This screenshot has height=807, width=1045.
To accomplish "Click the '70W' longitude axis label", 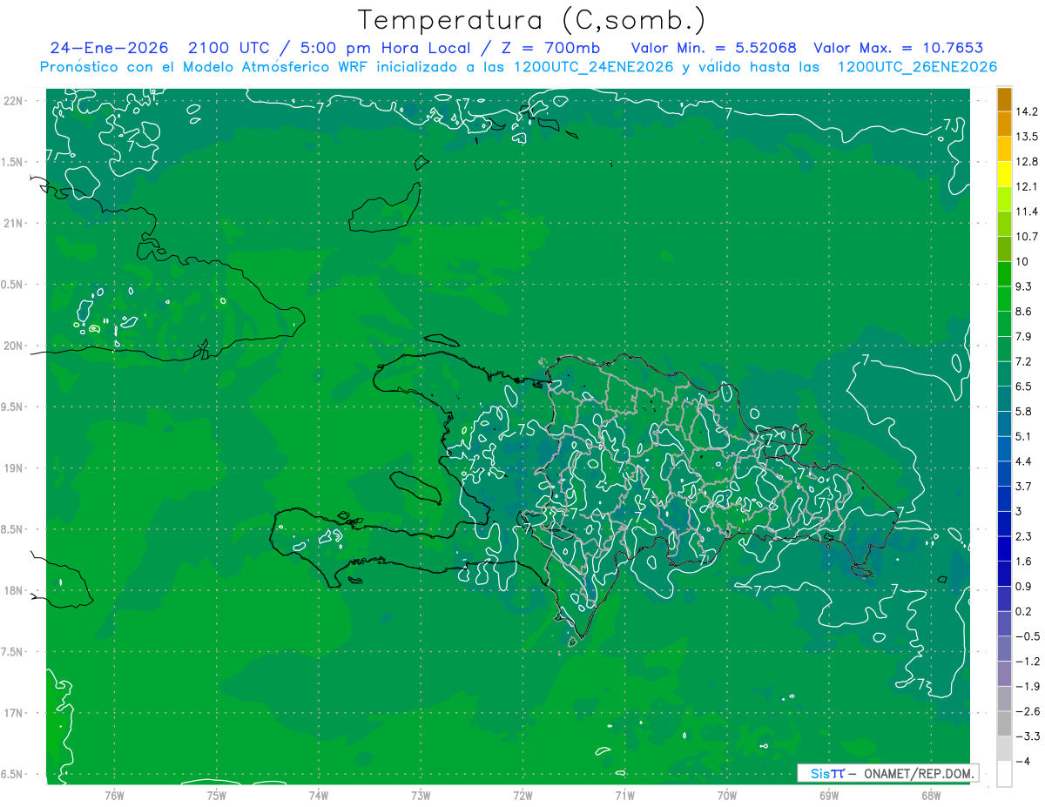I will click(x=727, y=797).
